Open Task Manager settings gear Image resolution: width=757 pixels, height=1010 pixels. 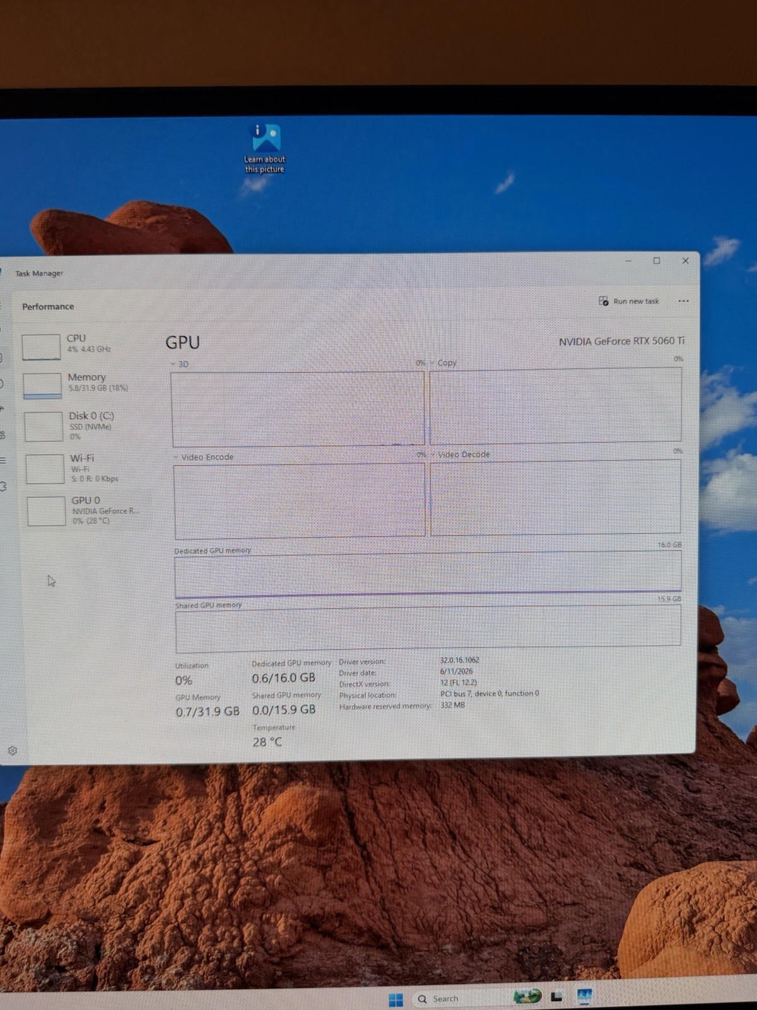[13, 751]
